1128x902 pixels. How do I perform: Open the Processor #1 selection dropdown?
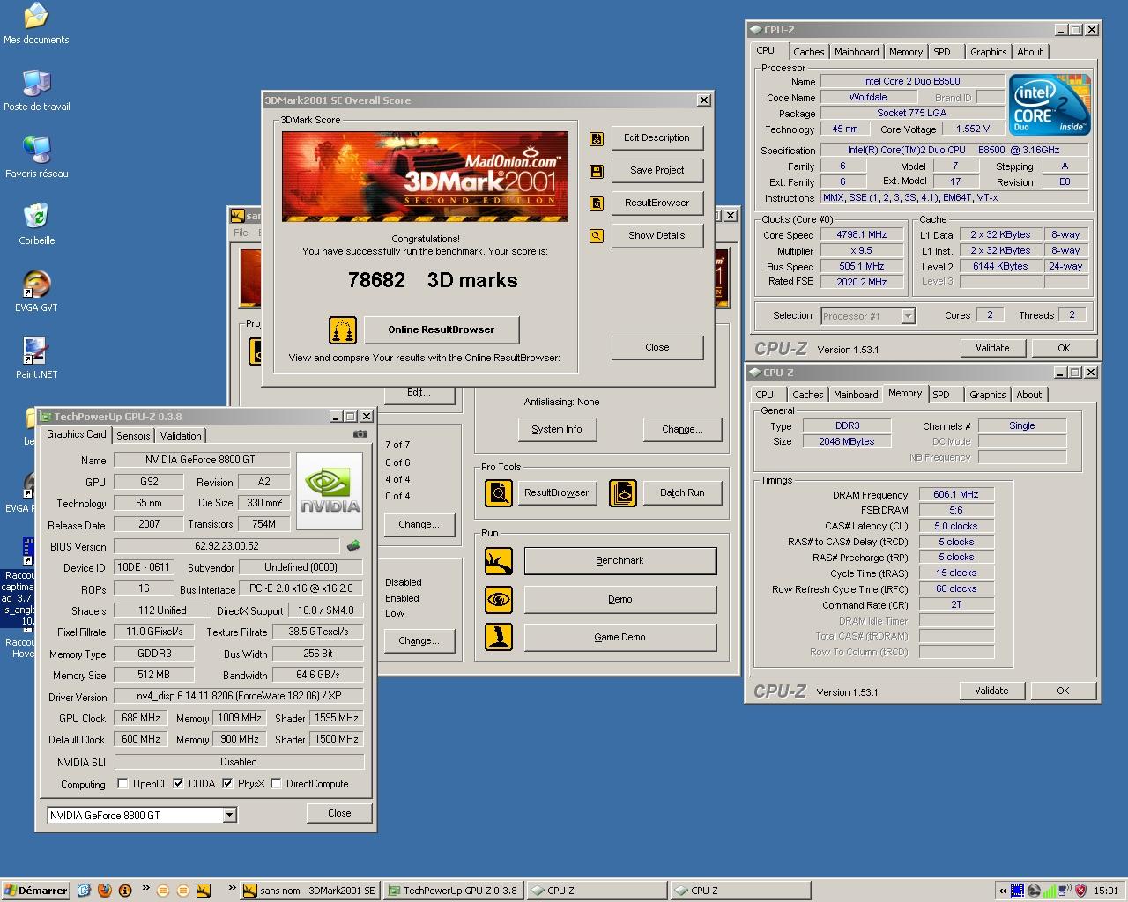coord(908,316)
